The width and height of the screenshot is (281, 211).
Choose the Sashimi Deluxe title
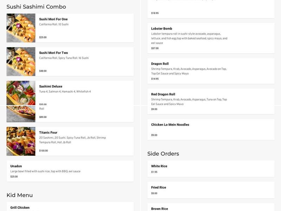click(51, 87)
